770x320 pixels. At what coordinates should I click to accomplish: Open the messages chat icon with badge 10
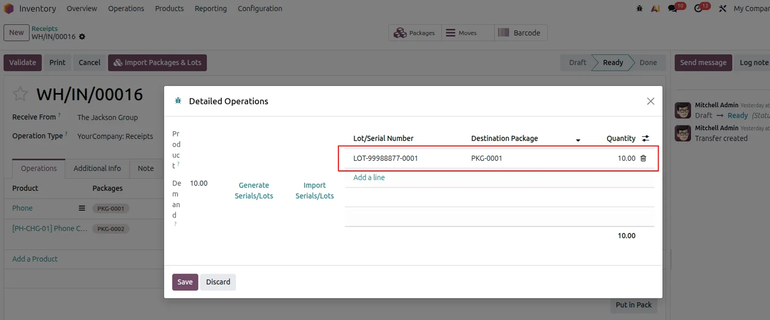(x=673, y=9)
